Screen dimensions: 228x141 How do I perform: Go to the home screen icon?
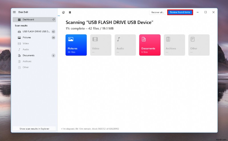63,12
